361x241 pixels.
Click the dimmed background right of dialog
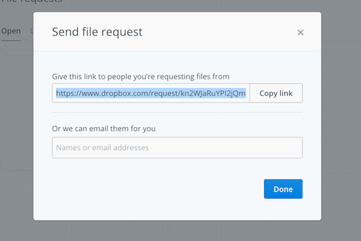point(341,120)
